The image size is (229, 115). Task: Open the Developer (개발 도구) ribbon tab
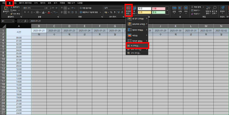(71, 3)
